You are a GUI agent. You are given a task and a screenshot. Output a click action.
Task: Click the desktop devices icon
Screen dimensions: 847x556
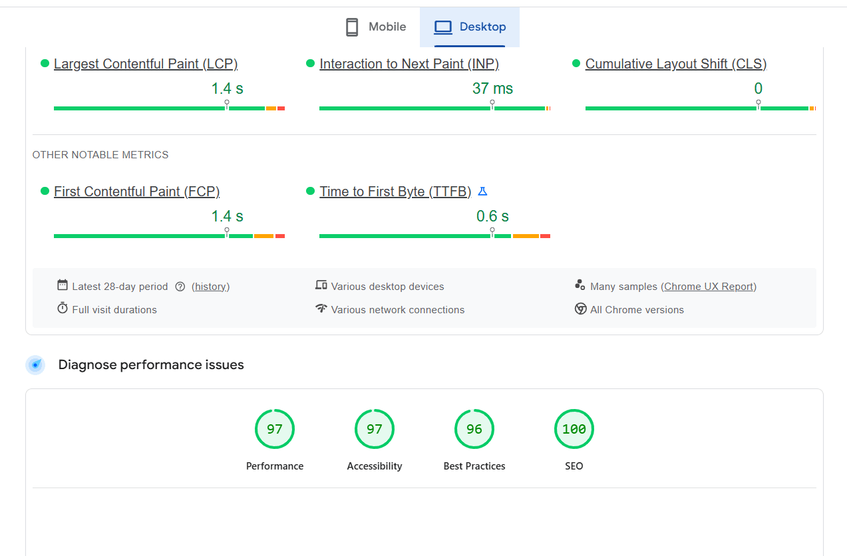321,285
